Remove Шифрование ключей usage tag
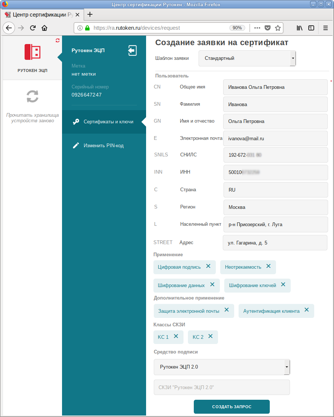 click(283, 284)
